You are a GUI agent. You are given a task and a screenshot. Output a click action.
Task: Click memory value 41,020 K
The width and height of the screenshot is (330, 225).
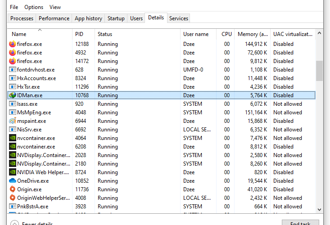click(x=257, y=189)
